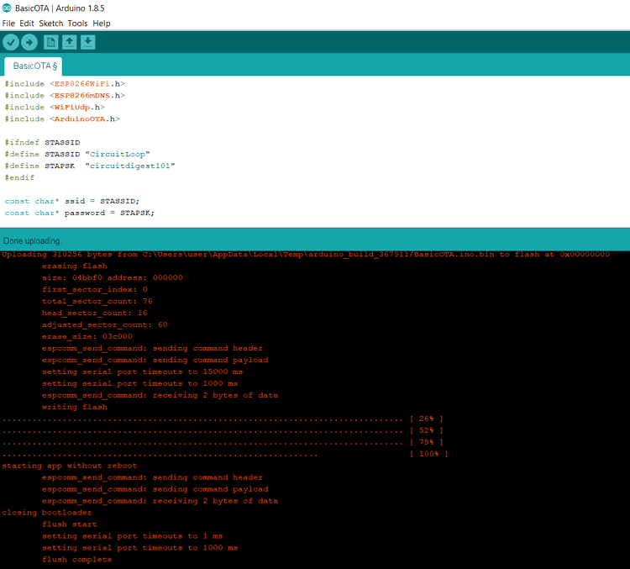Click the head_sector_count: 16 line
Image resolution: width=630 pixels, height=569 pixels.
coord(94,313)
